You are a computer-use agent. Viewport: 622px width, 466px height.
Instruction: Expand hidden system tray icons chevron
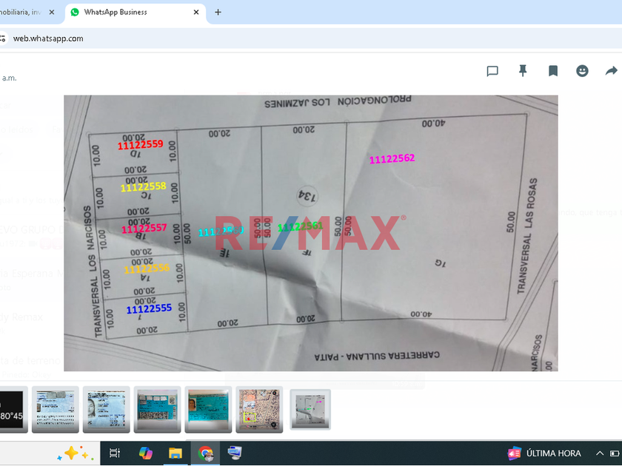[x=600, y=453]
